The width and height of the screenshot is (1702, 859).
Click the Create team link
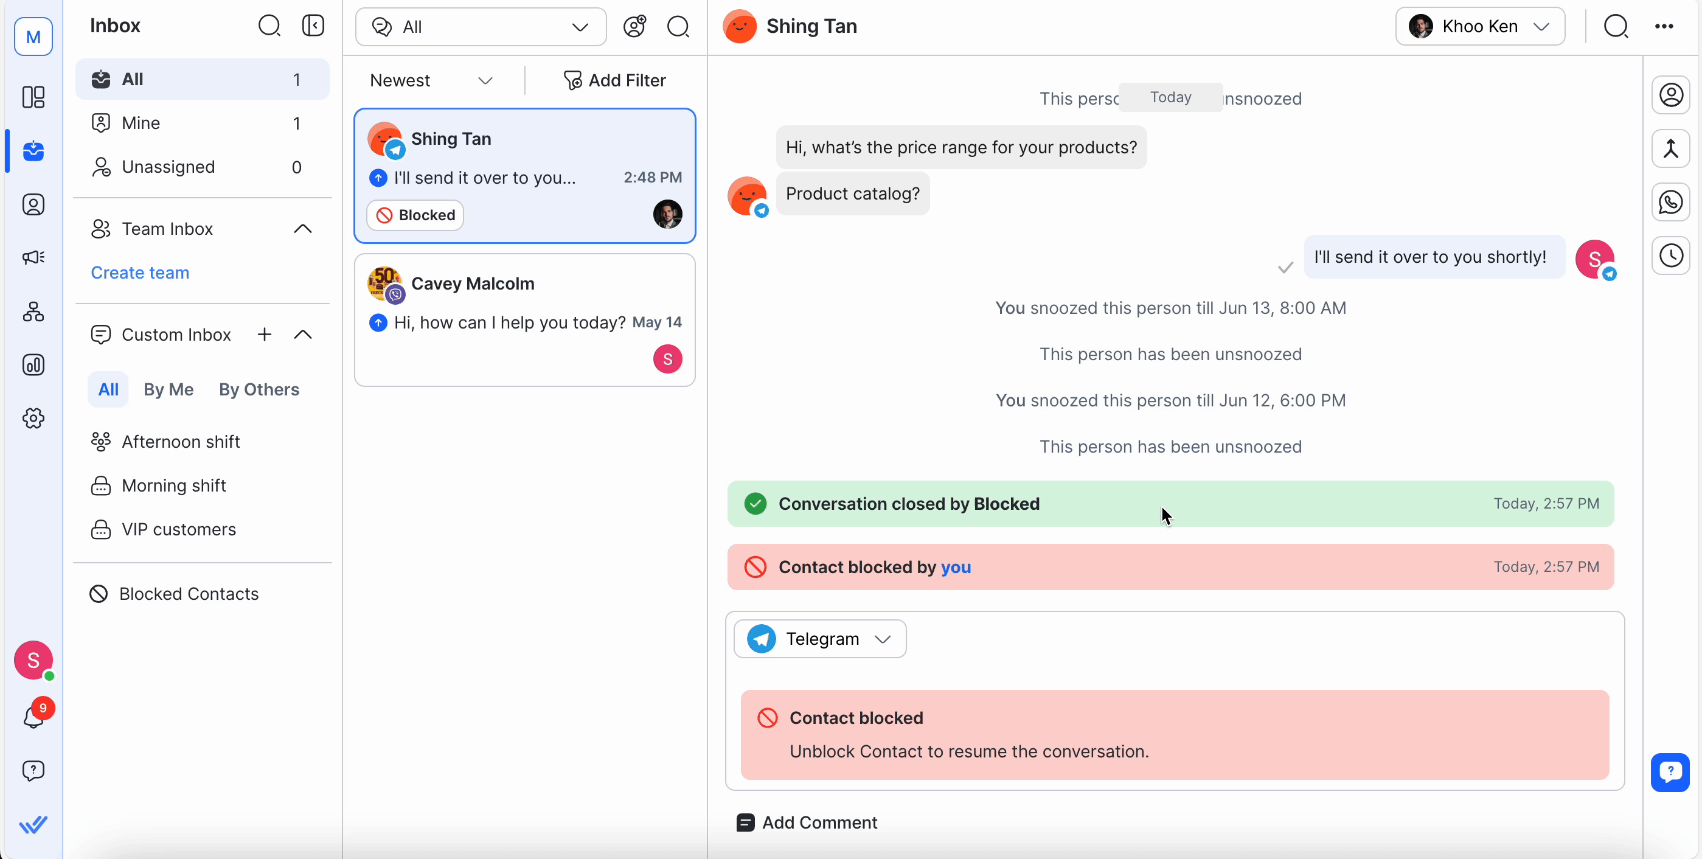(x=139, y=272)
